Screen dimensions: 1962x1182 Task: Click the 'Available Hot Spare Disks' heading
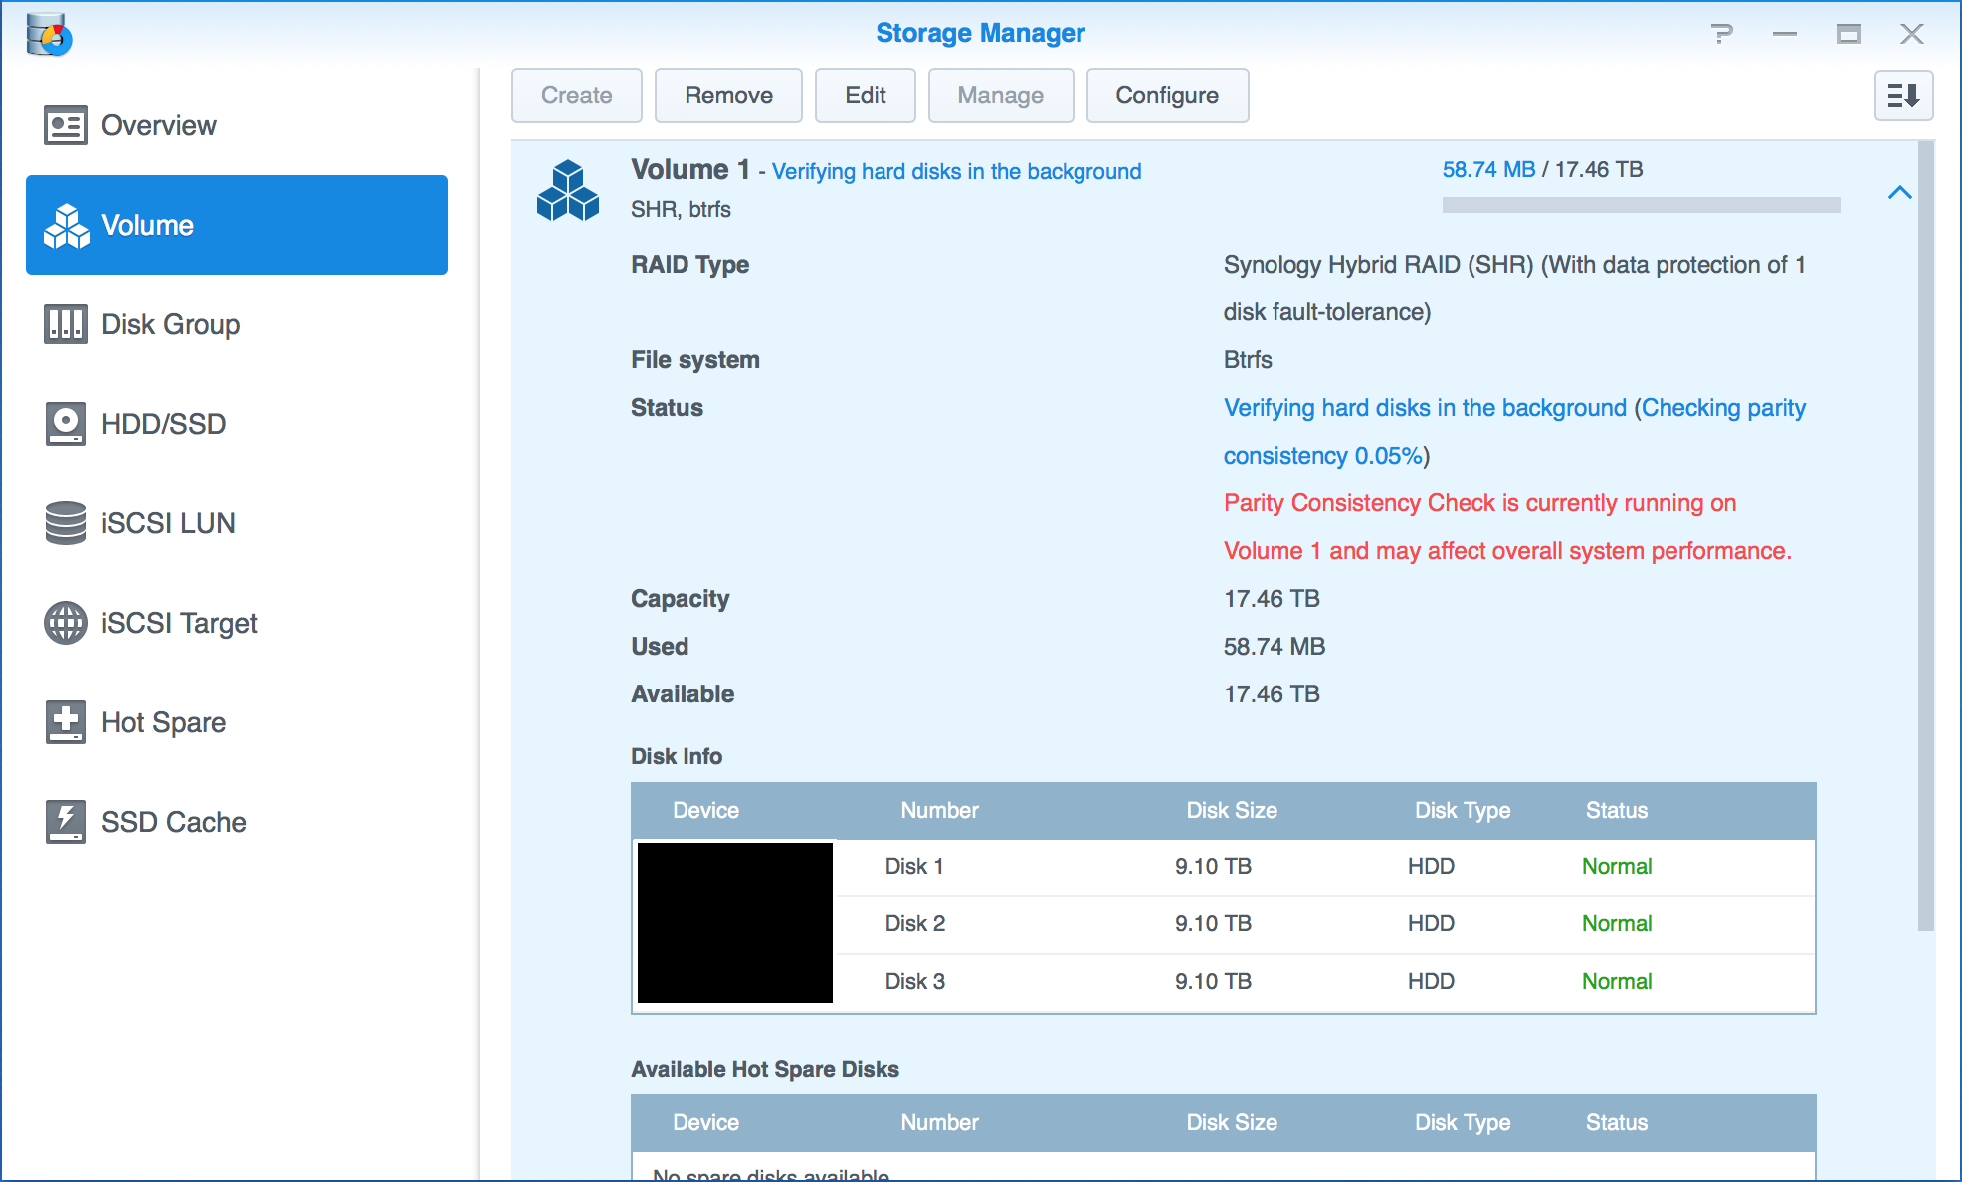(765, 1070)
